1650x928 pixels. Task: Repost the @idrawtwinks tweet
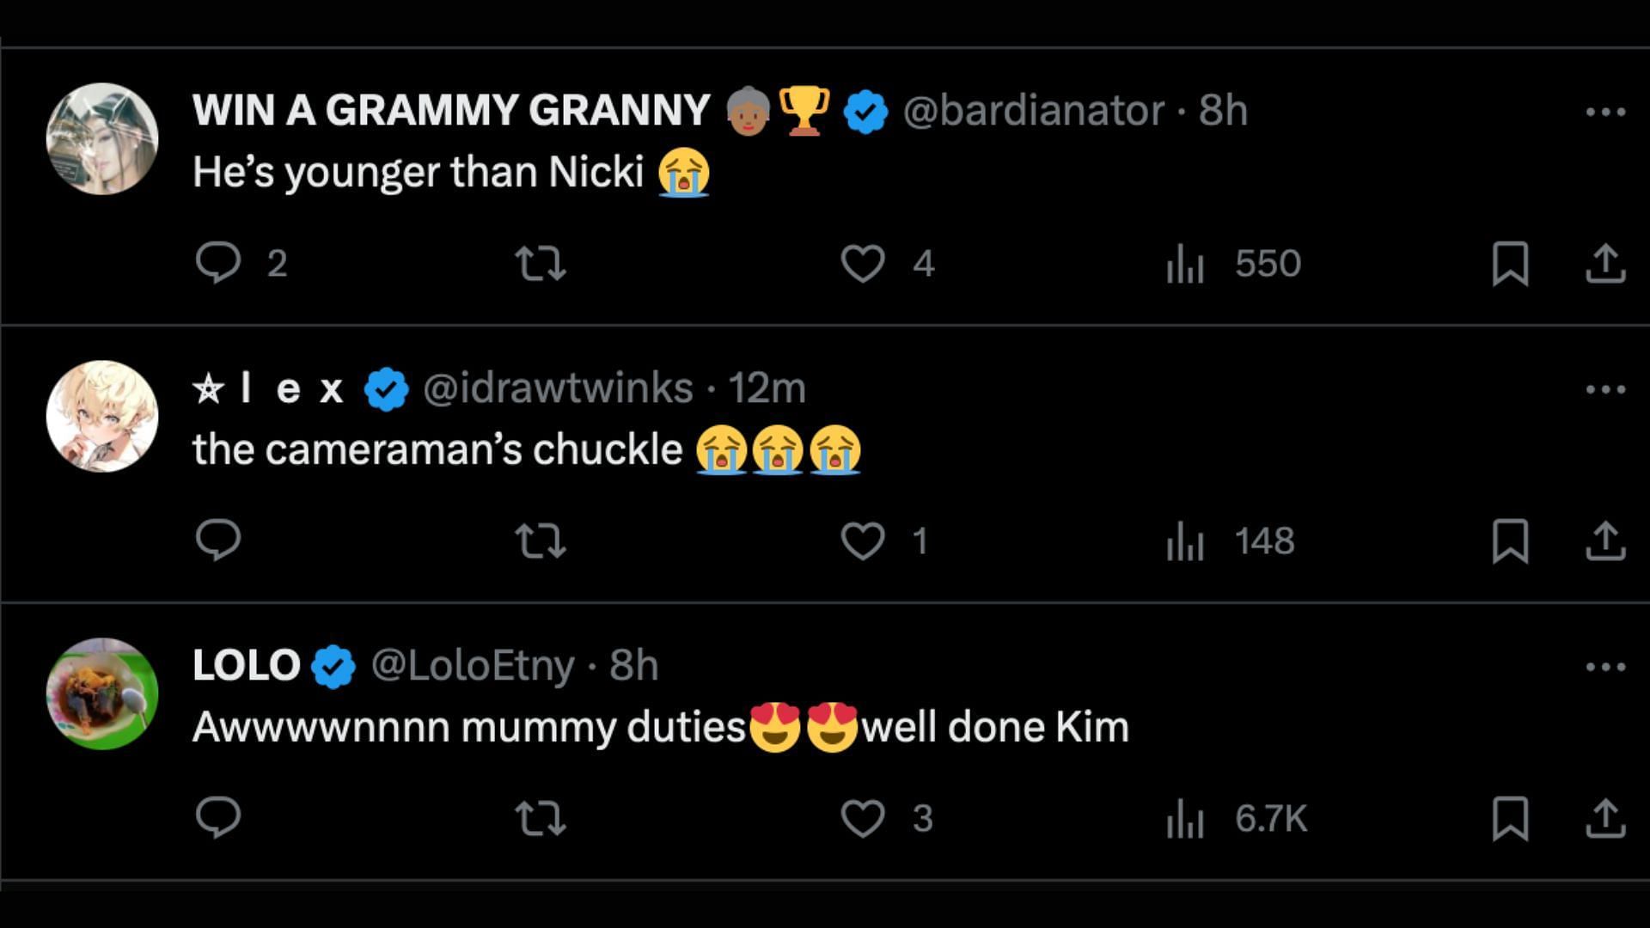click(x=540, y=540)
